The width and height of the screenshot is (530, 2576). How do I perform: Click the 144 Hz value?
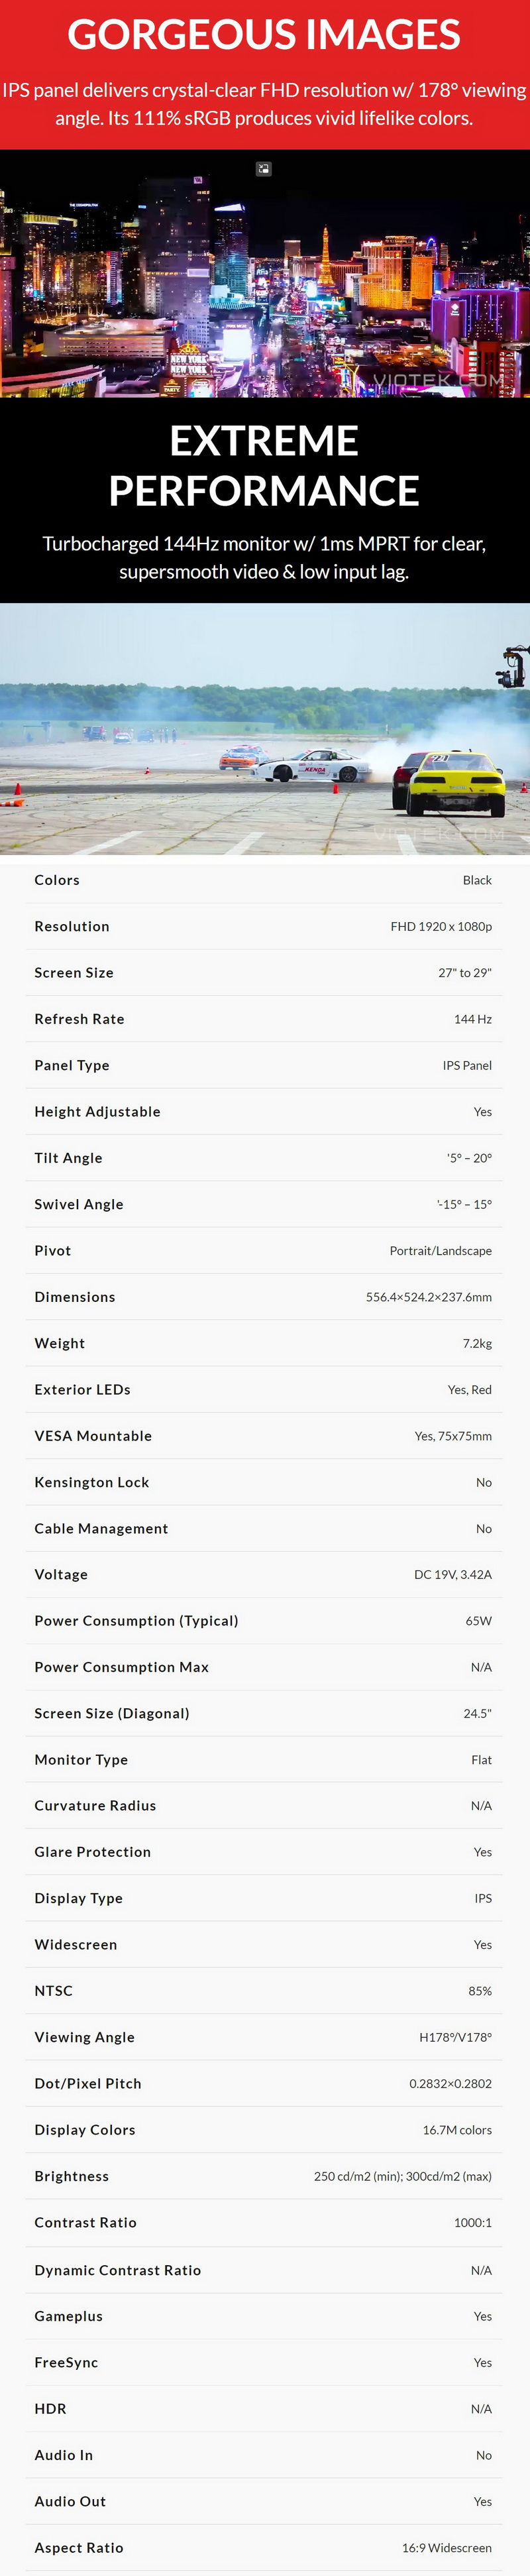pyautogui.click(x=472, y=1019)
